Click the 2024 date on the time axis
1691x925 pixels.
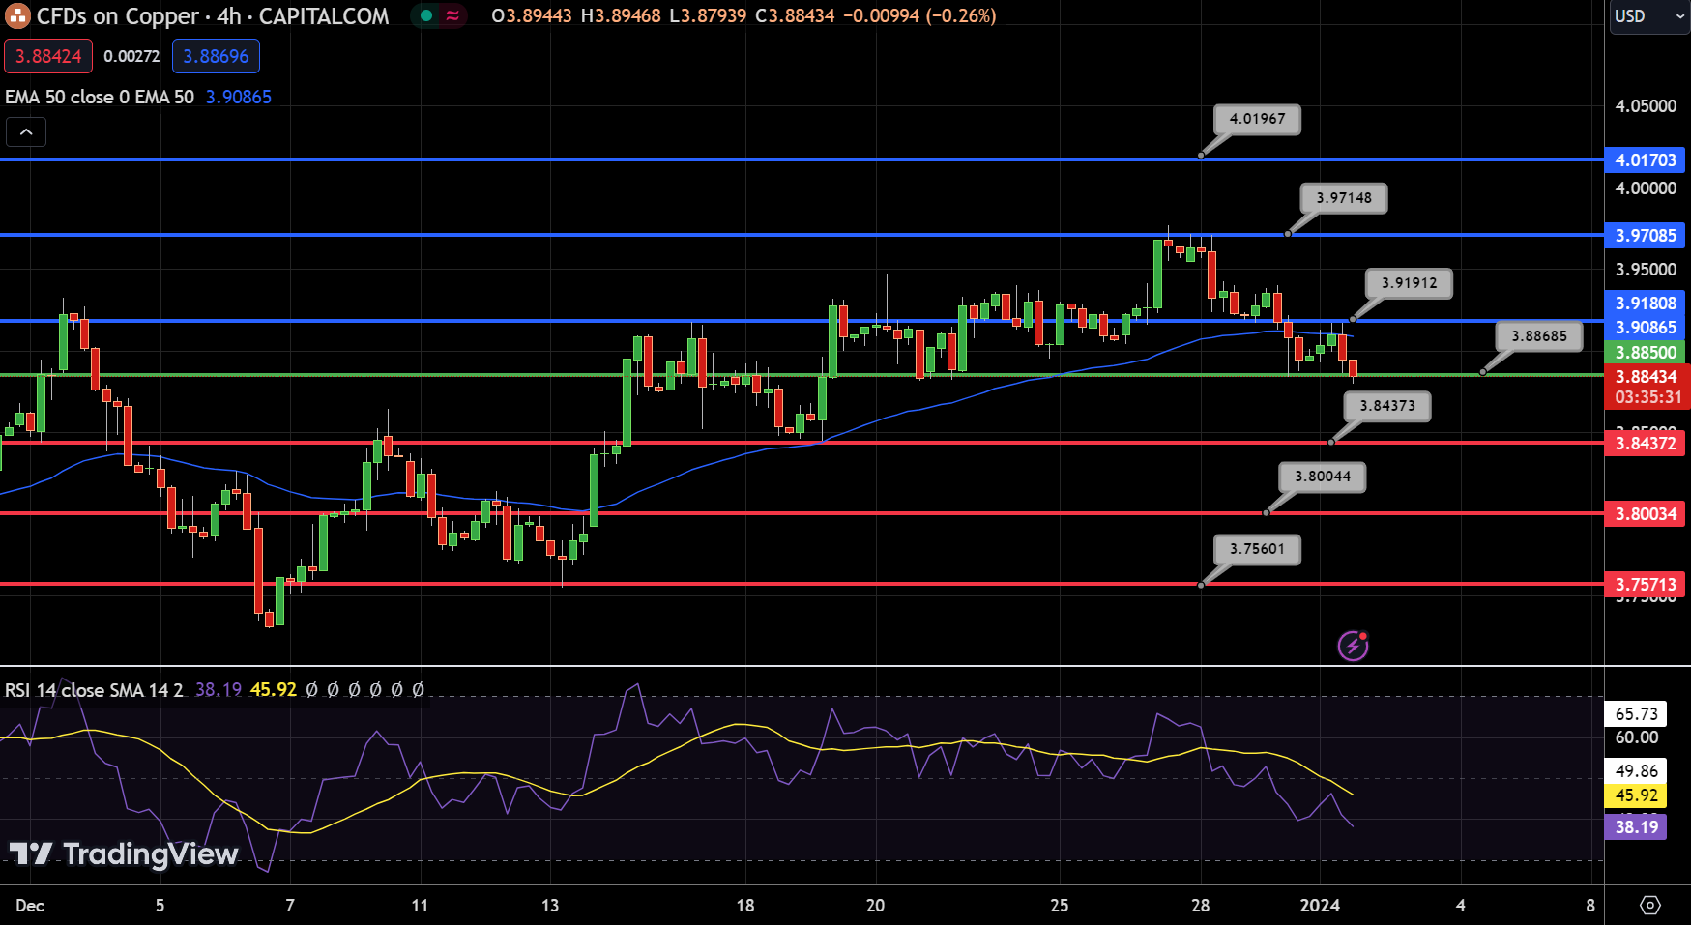(1320, 906)
